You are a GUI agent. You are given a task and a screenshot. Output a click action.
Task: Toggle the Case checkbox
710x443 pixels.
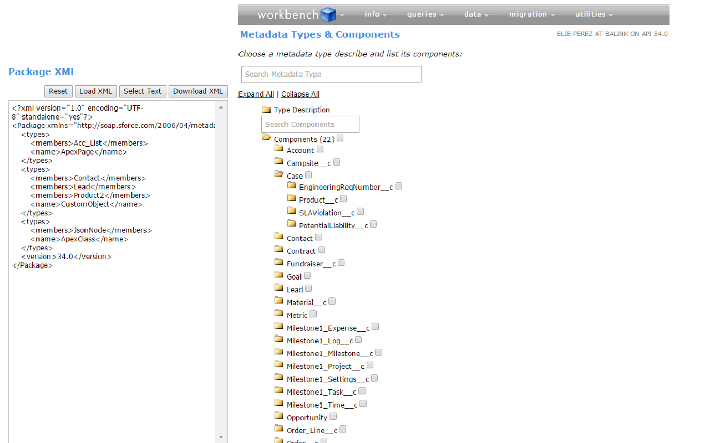pyautogui.click(x=308, y=175)
